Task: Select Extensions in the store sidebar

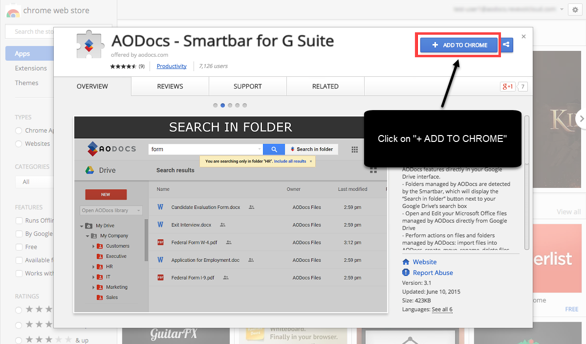Action: pyautogui.click(x=31, y=68)
